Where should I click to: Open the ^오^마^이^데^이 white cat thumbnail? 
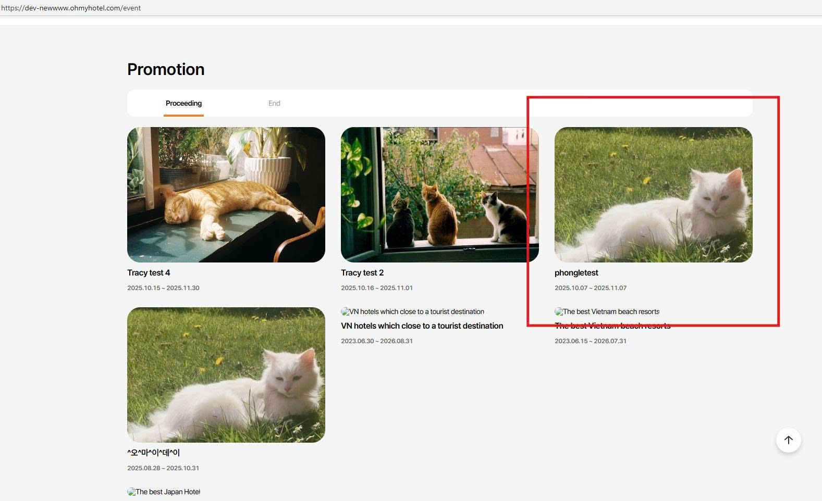pos(226,375)
